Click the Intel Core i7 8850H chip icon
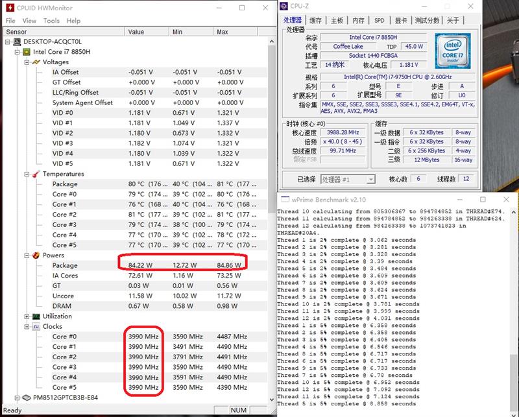 click(x=27, y=52)
